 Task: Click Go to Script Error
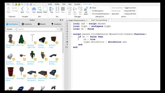coord(117,8)
